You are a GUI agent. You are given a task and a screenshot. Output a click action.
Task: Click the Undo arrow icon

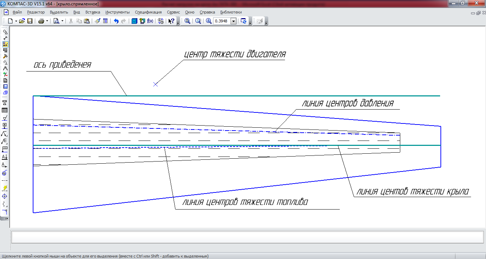point(116,21)
